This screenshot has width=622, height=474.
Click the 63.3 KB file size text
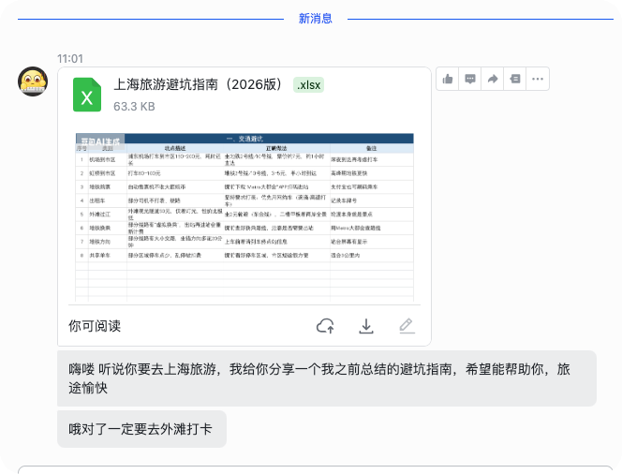click(x=134, y=106)
